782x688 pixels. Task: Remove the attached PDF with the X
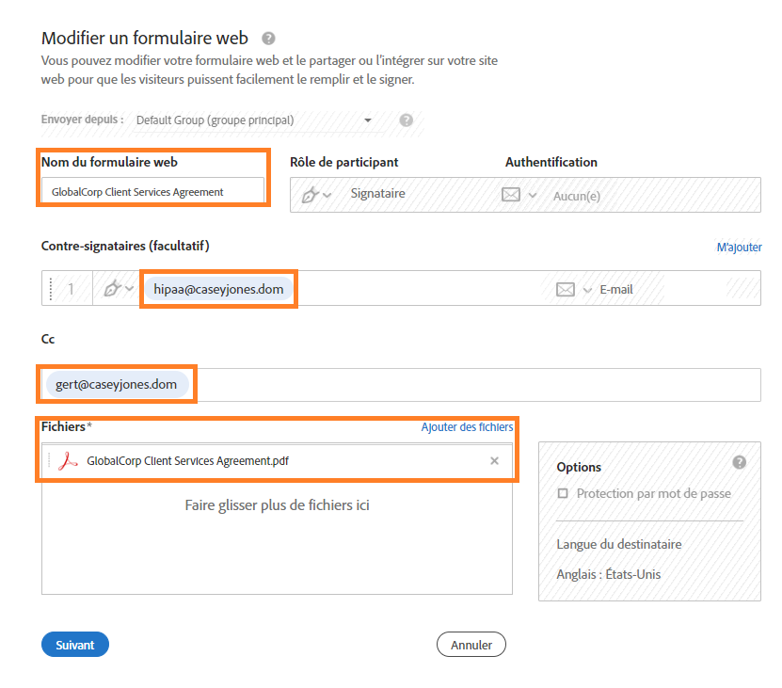point(494,461)
